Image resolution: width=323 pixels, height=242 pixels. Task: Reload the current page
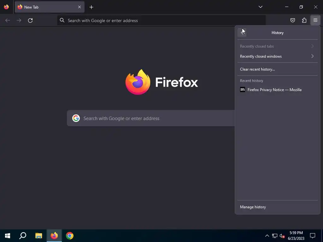pos(30,20)
